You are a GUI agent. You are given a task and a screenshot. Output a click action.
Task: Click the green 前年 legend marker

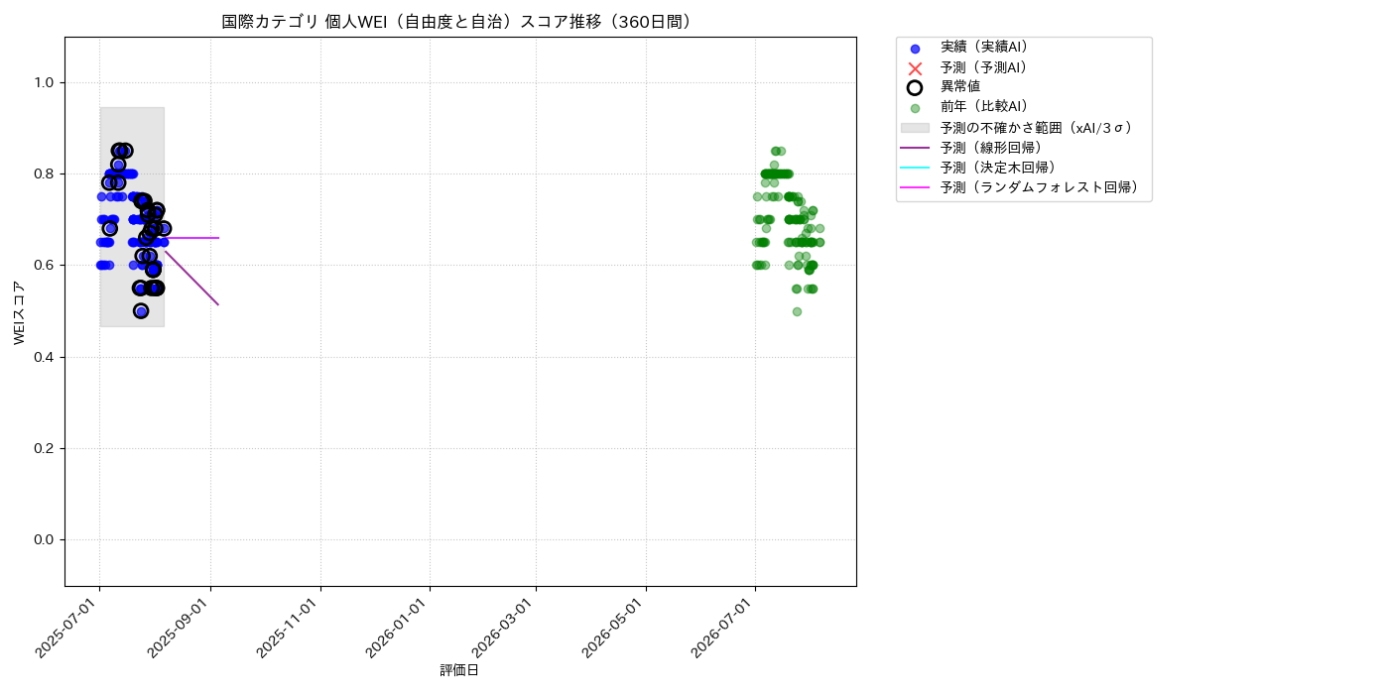coord(915,108)
